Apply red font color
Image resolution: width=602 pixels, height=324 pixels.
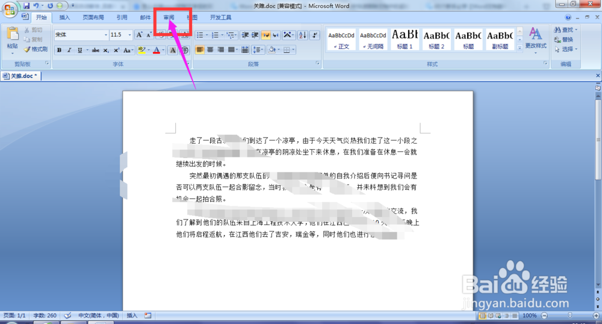pos(157,50)
